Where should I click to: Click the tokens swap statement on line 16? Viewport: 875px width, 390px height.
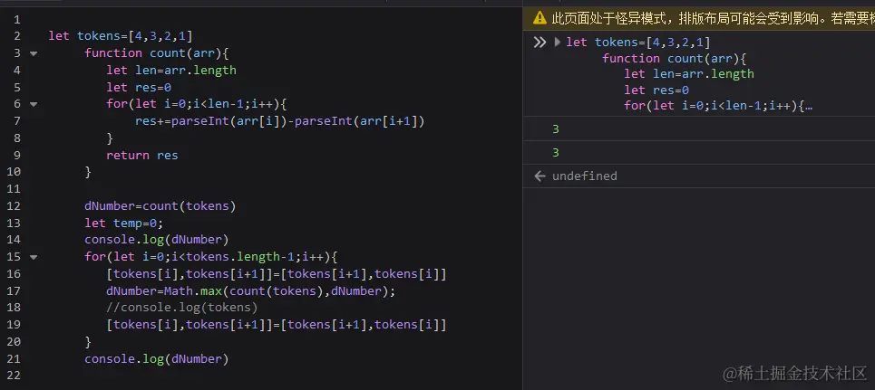coord(277,274)
